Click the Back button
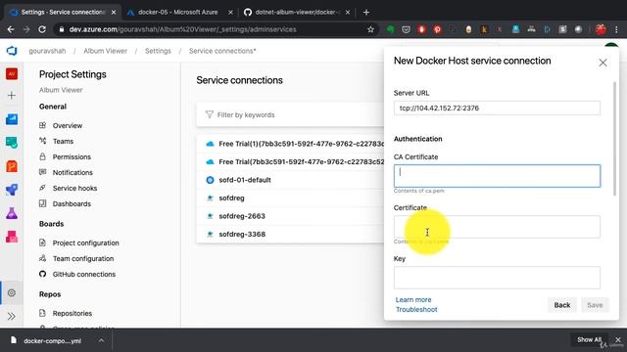This screenshot has height=352, width=627. click(x=561, y=305)
